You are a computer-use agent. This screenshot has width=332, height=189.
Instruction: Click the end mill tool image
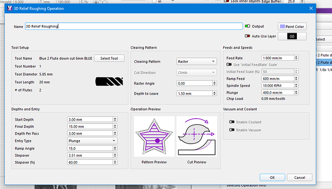109,81
